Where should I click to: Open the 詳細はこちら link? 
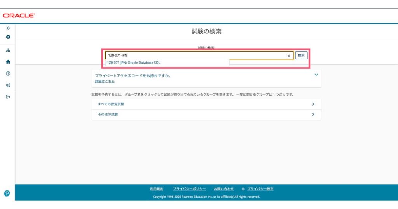[105, 81]
